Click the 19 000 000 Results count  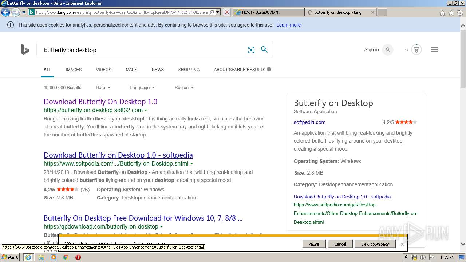(x=62, y=87)
